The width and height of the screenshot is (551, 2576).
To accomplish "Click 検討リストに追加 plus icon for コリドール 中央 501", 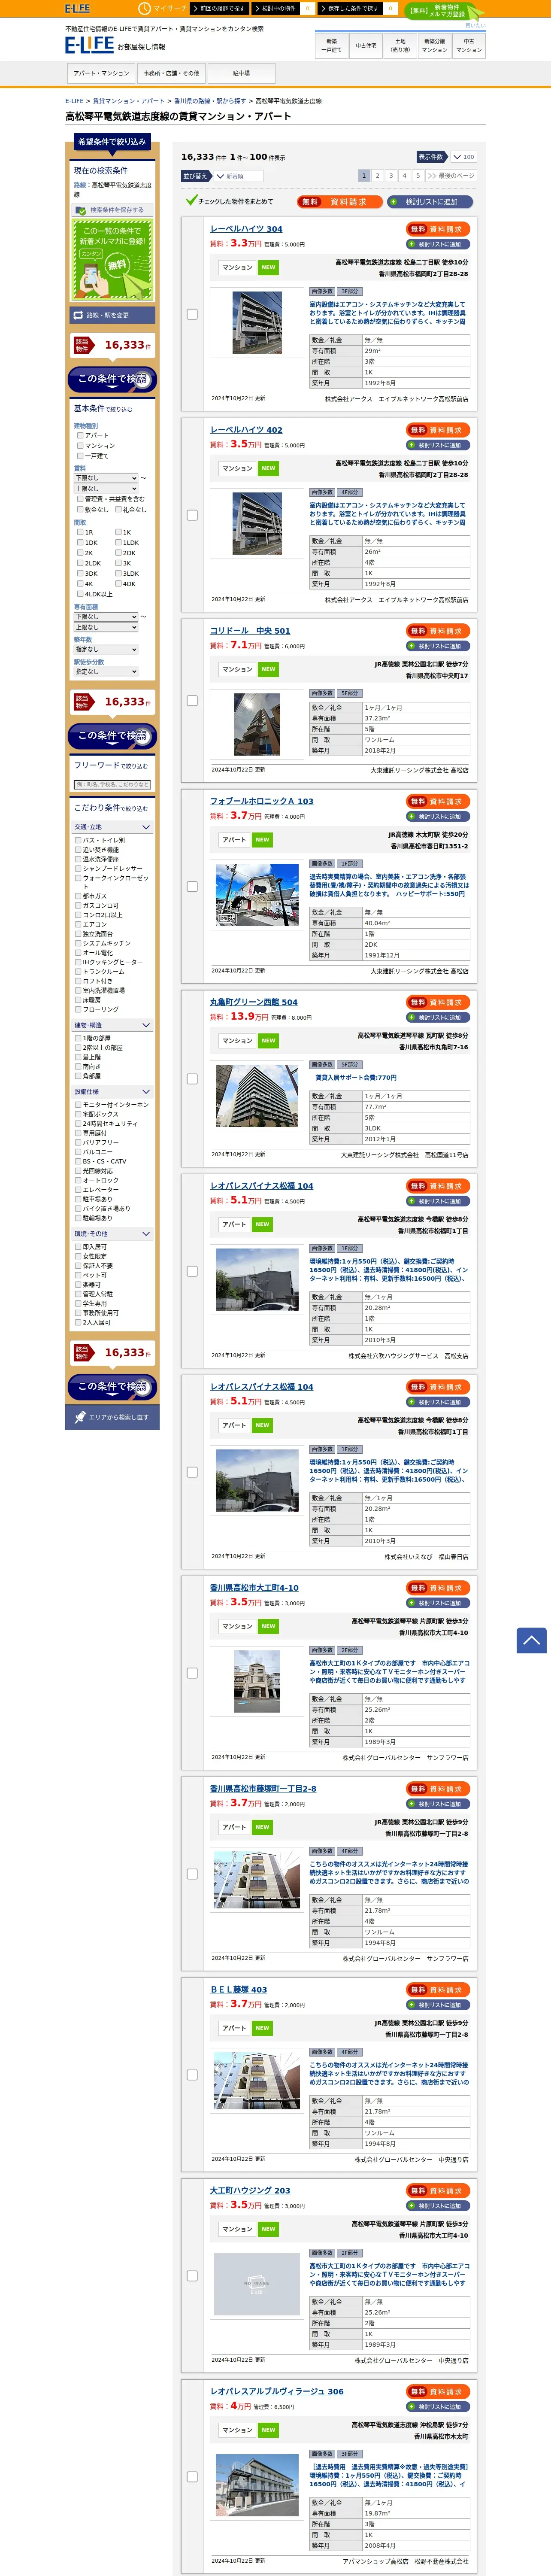I will click(x=439, y=646).
